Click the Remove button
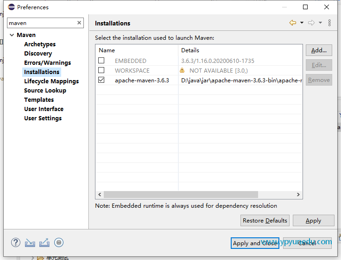The width and height of the screenshot is (341, 260). point(319,80)
